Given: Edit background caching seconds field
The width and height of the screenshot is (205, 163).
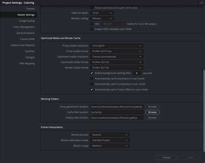Looking at the screenshot, I should click(x=137, y=73).
